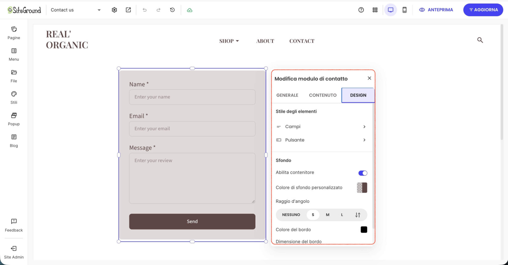Click the undo arrow

(x=144, y=10)
